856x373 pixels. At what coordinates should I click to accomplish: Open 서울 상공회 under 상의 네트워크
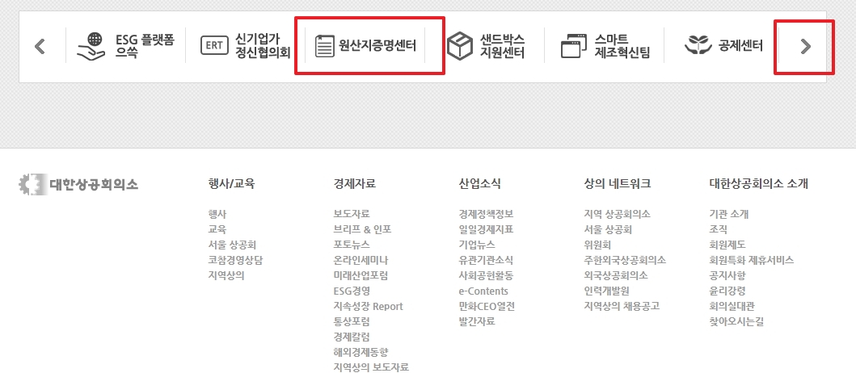[608, 229]
